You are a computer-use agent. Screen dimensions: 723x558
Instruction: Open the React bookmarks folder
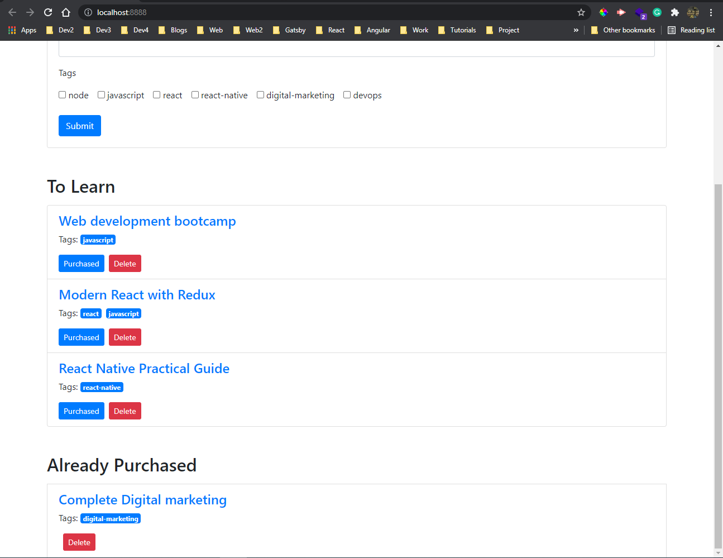[330, 30]
